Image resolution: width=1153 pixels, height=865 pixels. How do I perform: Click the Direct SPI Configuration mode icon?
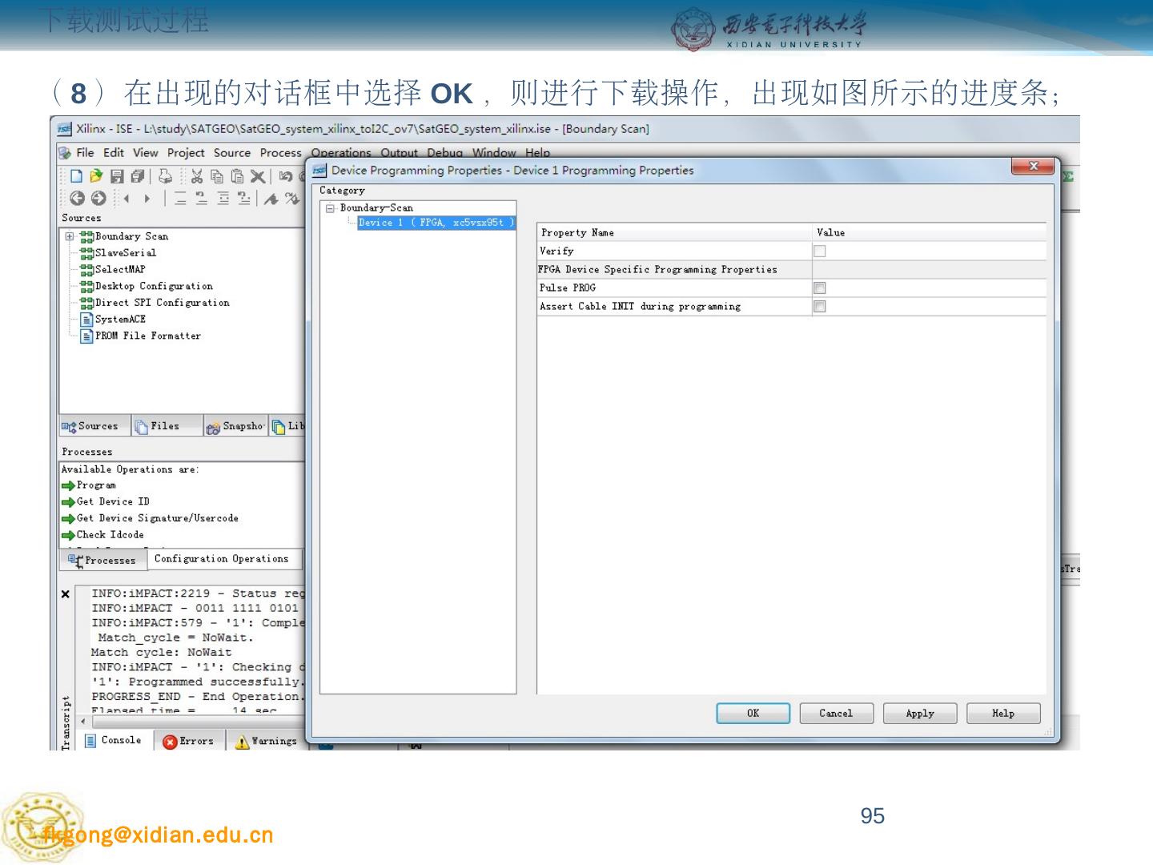point(87,303)
